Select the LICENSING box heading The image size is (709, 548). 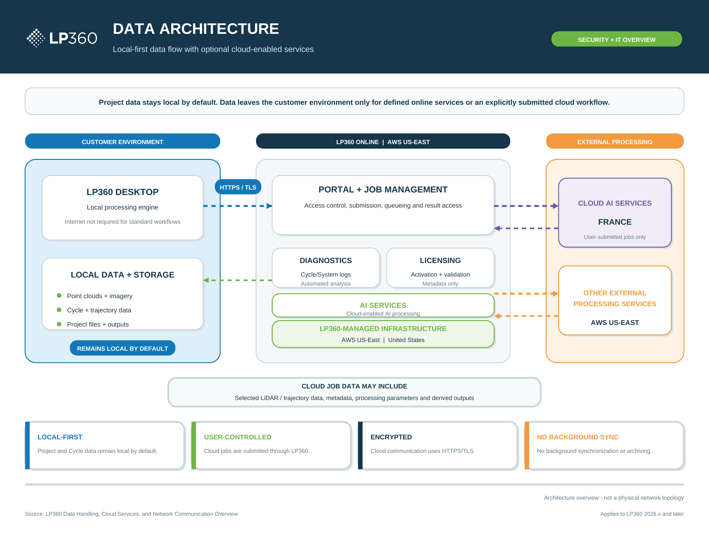[440, 260]
